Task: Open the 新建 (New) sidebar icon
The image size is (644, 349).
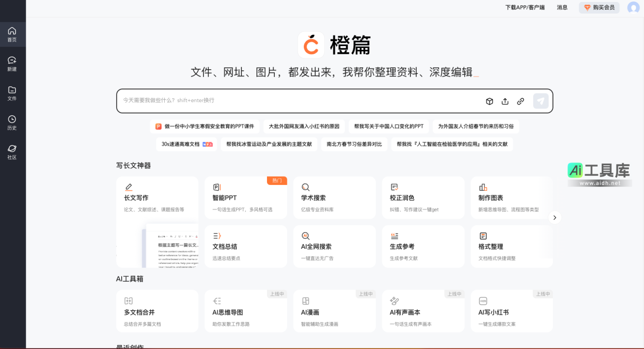Action: pos(12,63)
